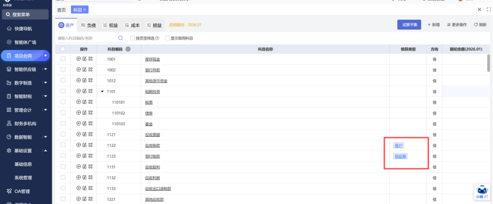Screen dimensions: 493x204
Task: Expand the 数字制造 sidebar arrow
Action: [x=46, y=83]
